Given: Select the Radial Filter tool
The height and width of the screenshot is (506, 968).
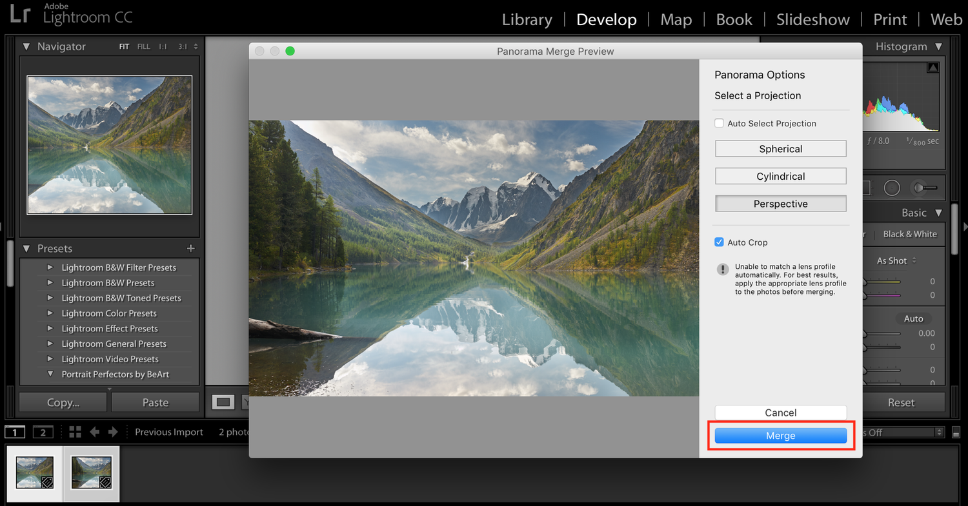Looking at the screenshot, I should (x=892, y=188).
